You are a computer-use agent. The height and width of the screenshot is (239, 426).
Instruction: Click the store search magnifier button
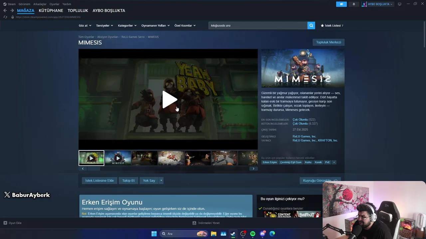click(311, 26)
